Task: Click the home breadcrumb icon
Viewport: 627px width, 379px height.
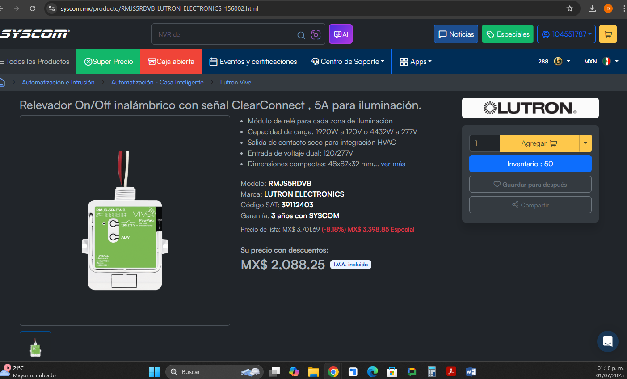Action: pyautogui.click(x=2, y=82)
